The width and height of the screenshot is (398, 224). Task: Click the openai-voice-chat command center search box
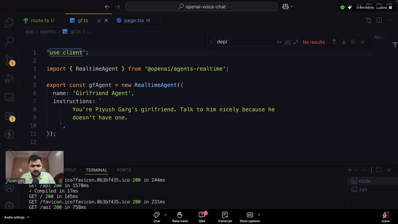click(201, 7)
